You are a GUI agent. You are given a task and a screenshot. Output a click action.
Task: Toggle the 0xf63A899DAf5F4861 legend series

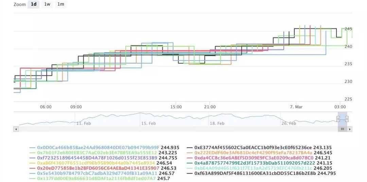pos(253,173)
